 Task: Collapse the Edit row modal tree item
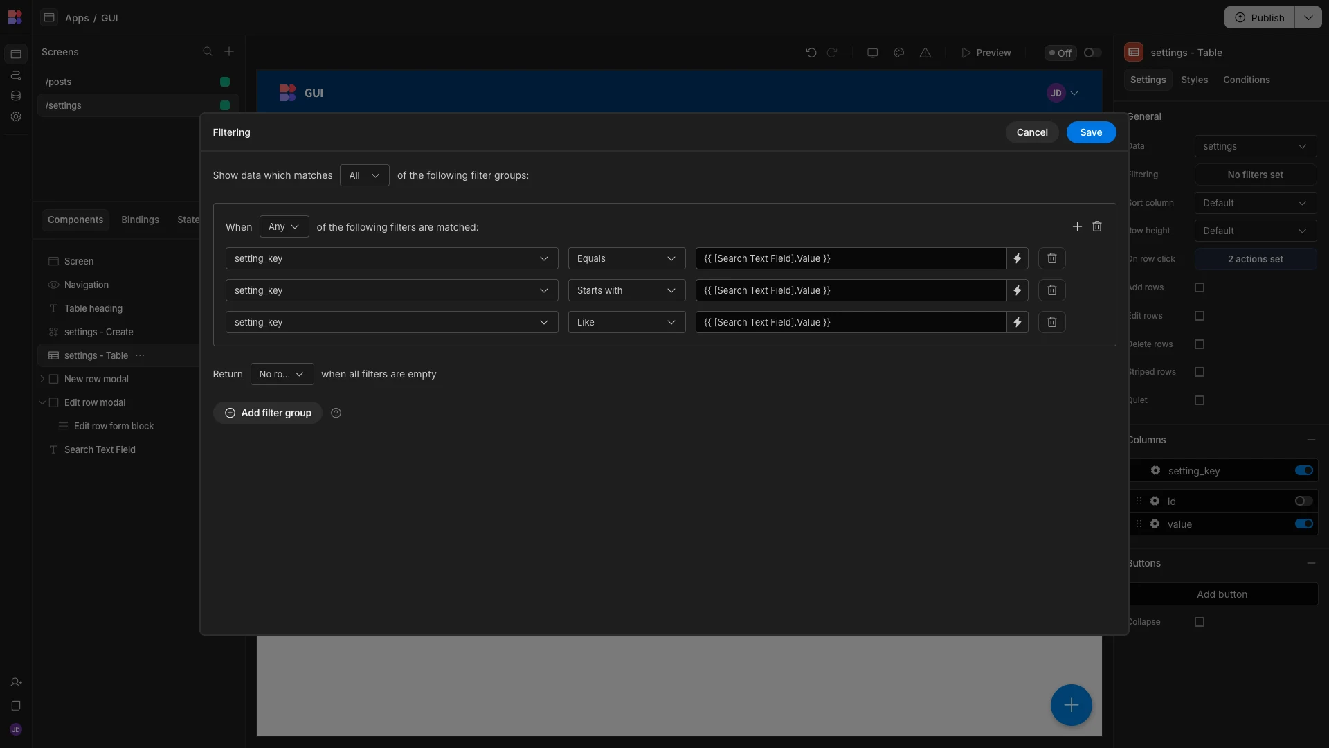[42, 402]
